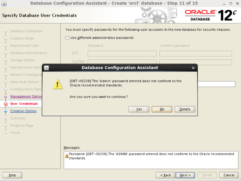Select 'Use different administrative passwords' radio button
Screen dimensions: 241x181
pos(67,38)
